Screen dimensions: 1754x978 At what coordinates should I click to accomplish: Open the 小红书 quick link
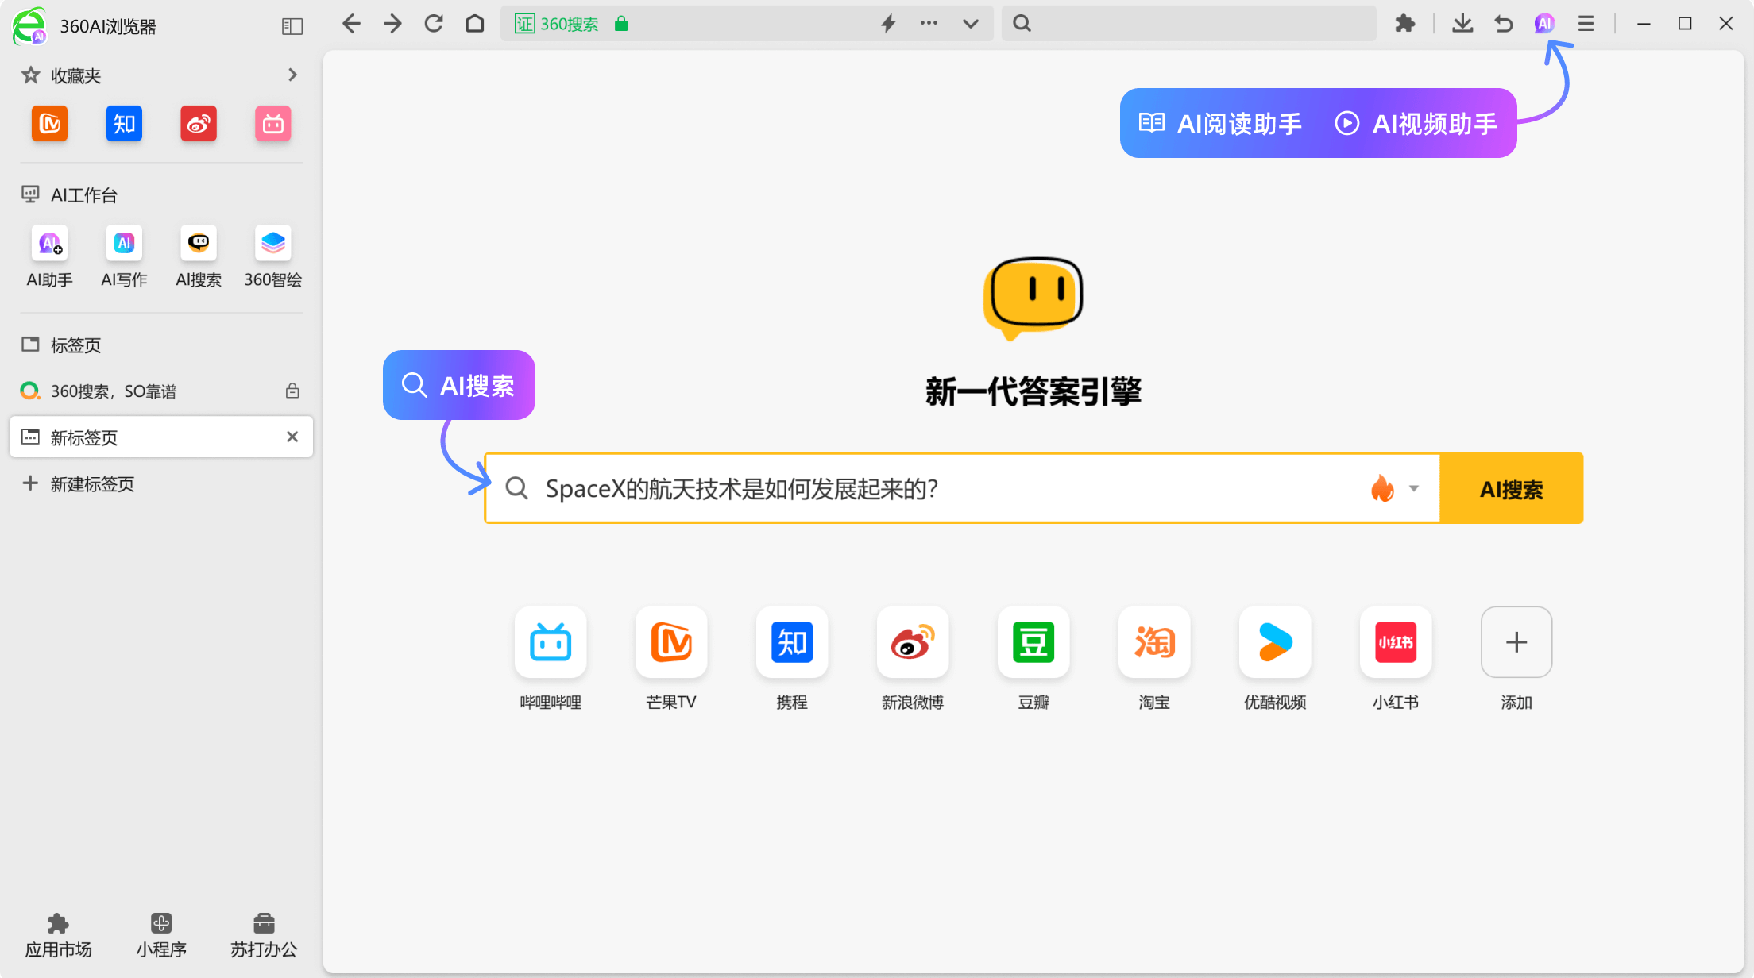[x=1395, y=643]
